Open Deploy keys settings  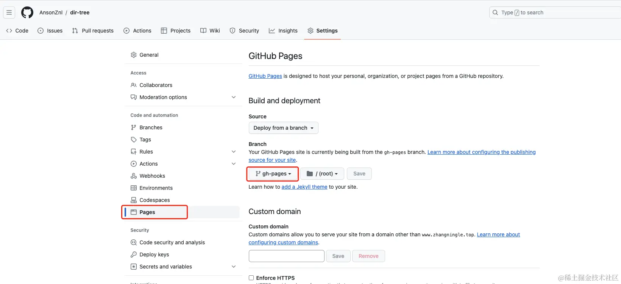183,255
